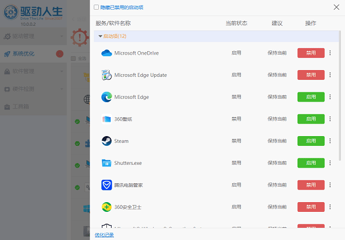Image resolution: width=345 pixels, height=240 pixels.
Task: Click the Microsoft OneDrive name text
Action: pyautogui.click(x=136, y=53)
